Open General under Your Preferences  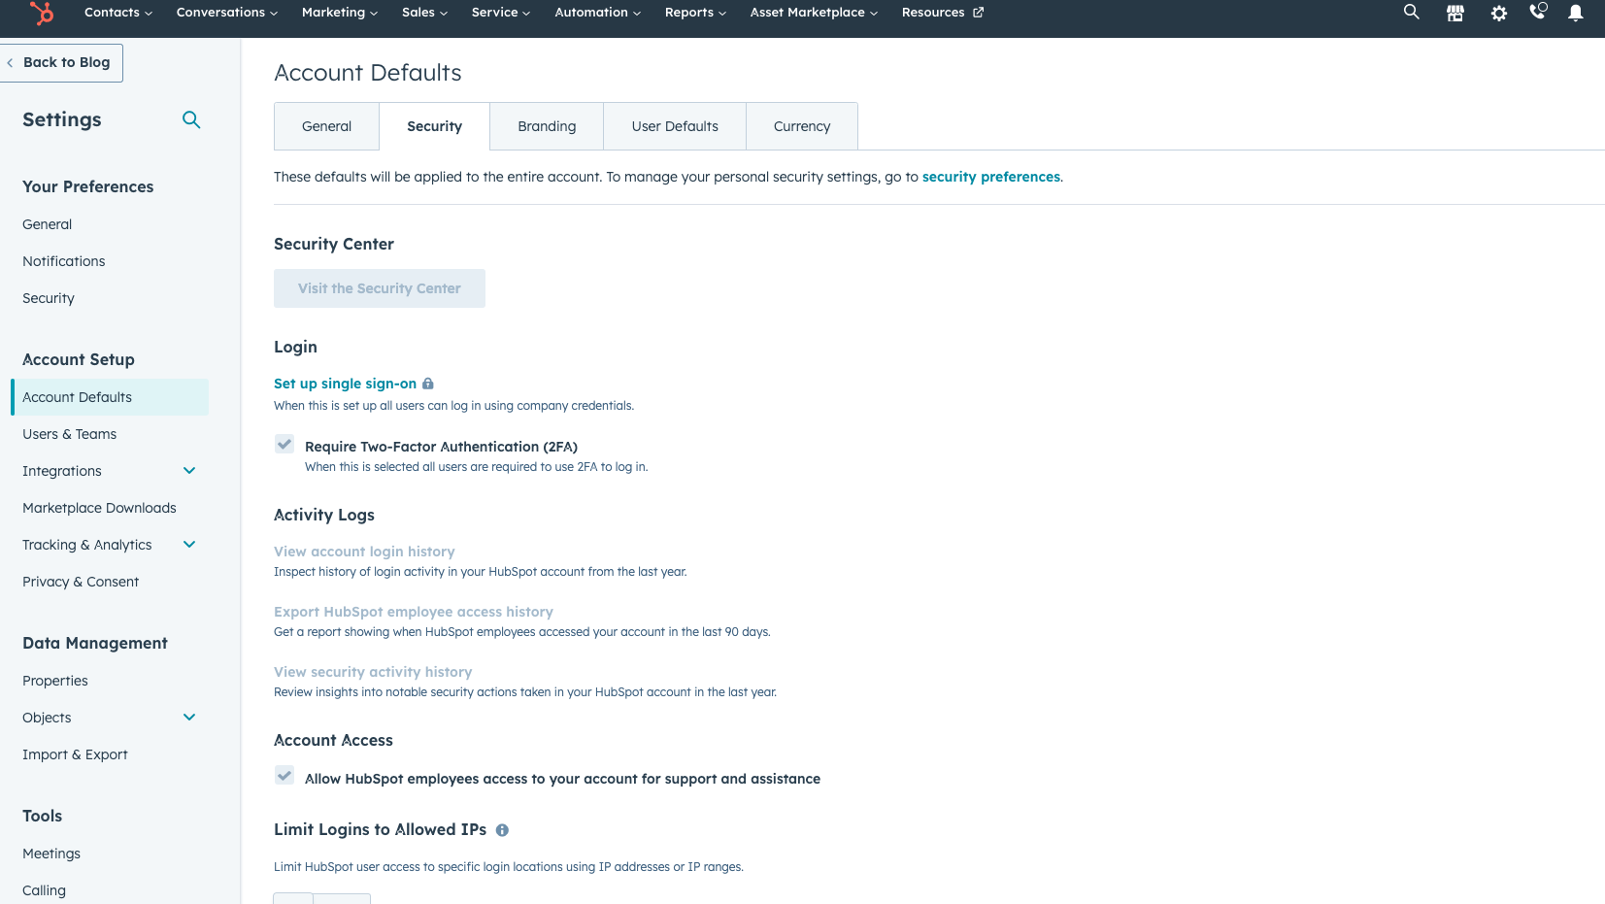(48, 224)
